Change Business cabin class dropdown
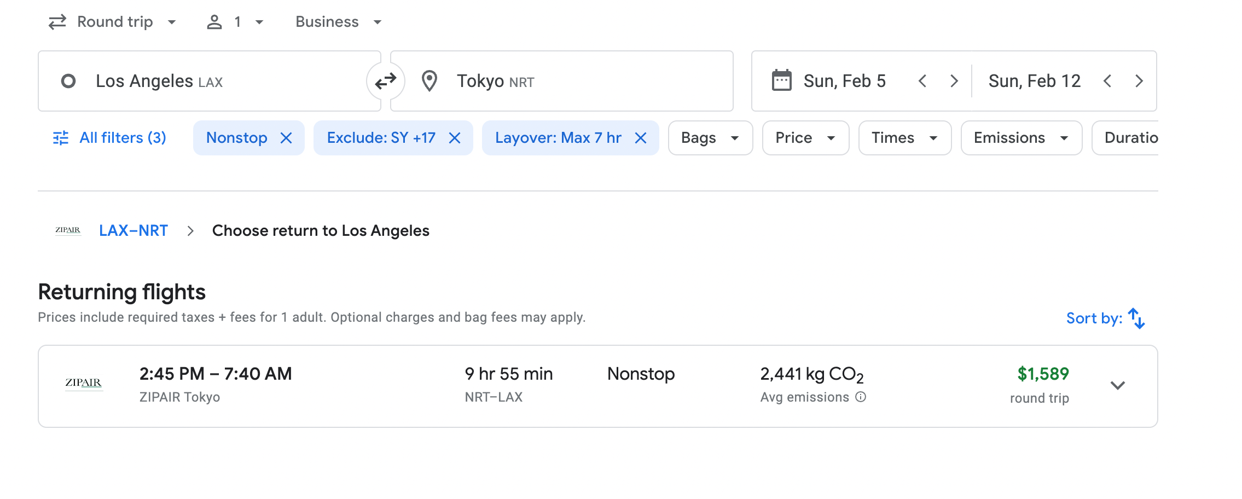This screenshot has width=1242, height=499. [x=338, y=22]
